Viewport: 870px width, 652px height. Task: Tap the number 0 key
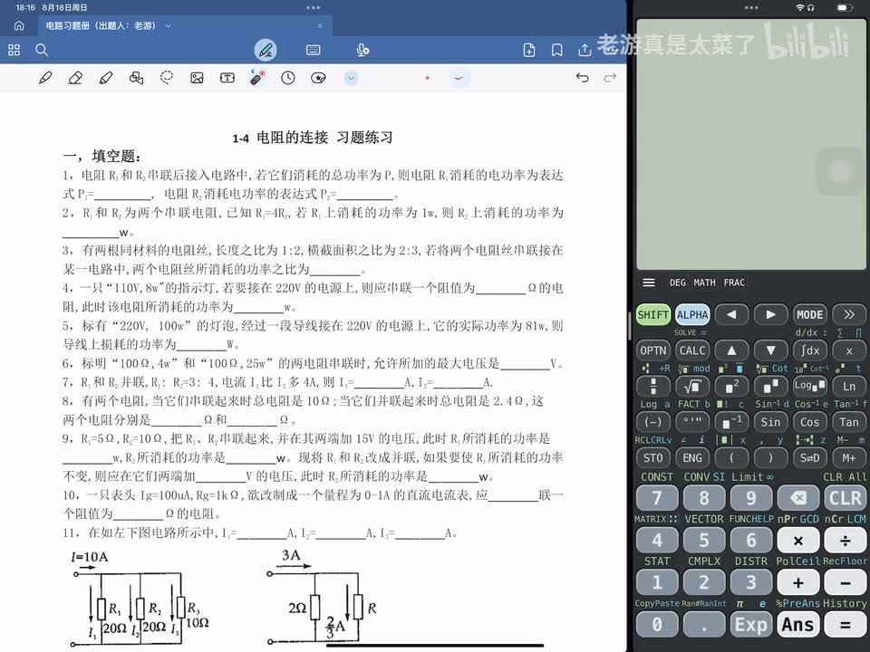657,625
